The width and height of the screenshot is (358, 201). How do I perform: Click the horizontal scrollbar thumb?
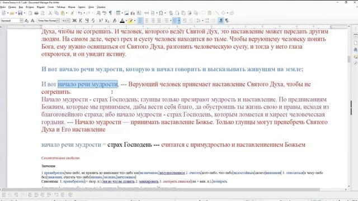[x=161, y=190]
